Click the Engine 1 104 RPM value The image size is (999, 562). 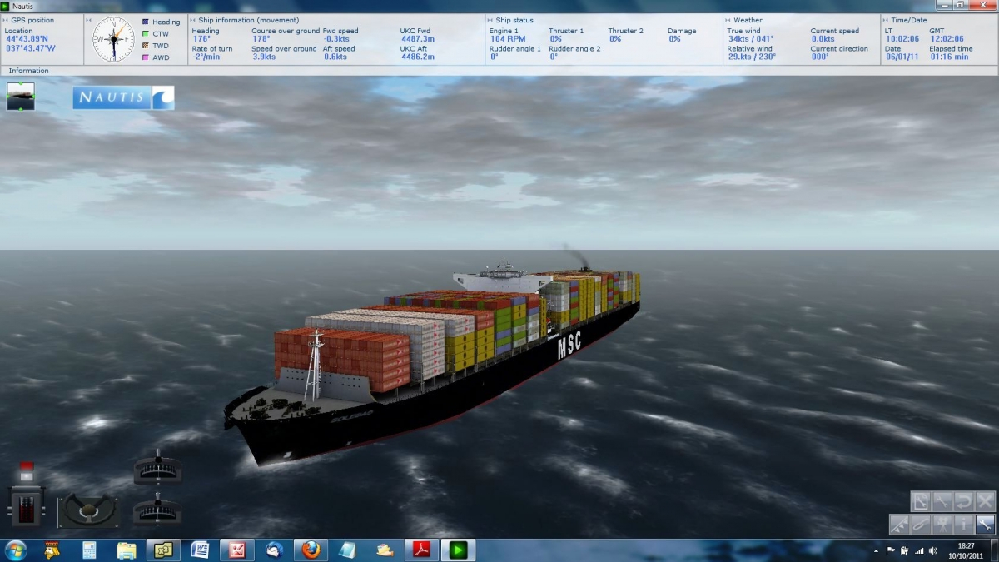pyautogui.click(x=507, y=39)
